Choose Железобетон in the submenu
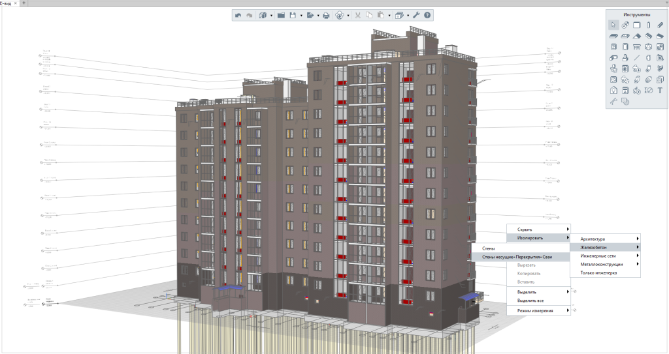 605,247
